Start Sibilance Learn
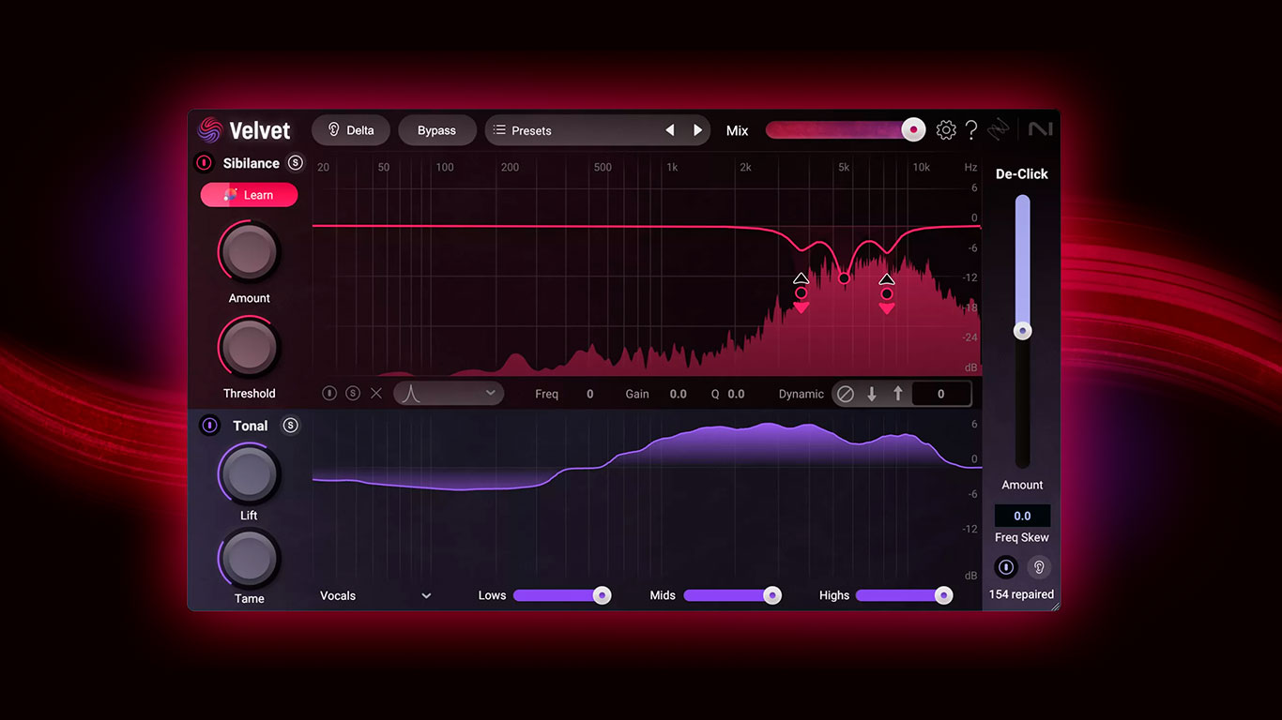 pyautogui.click(x=249, y=195)
